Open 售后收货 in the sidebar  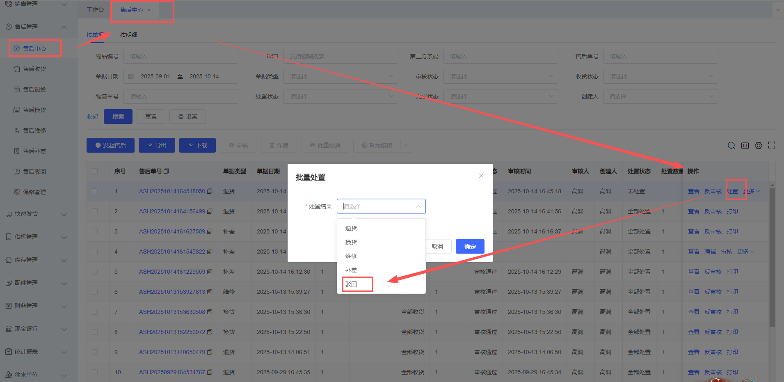tap(34, 69)
